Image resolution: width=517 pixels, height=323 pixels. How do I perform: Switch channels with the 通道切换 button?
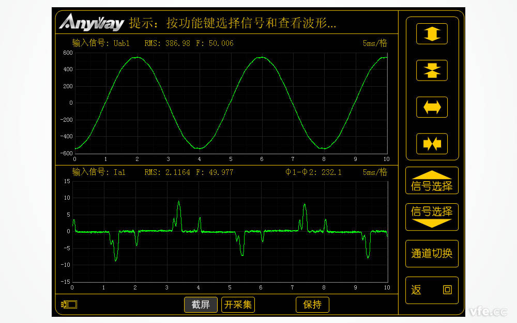[432, 253]
